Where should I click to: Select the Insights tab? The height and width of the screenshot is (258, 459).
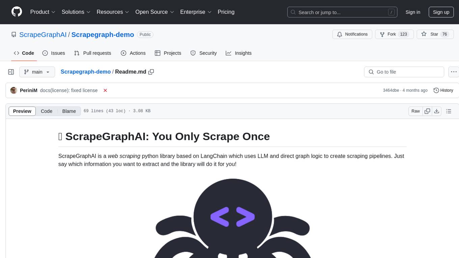tap(239, 53)
